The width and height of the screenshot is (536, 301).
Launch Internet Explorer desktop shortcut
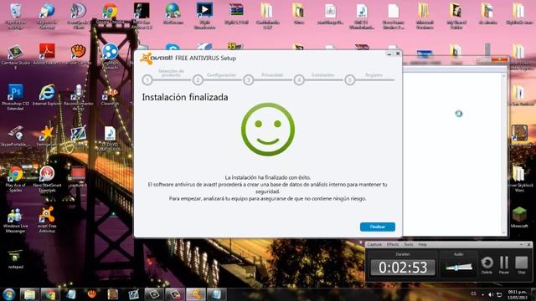click(47, 94)
